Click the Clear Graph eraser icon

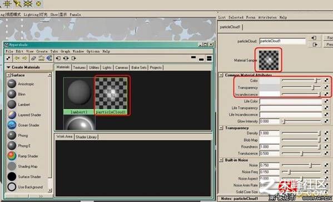33,58
